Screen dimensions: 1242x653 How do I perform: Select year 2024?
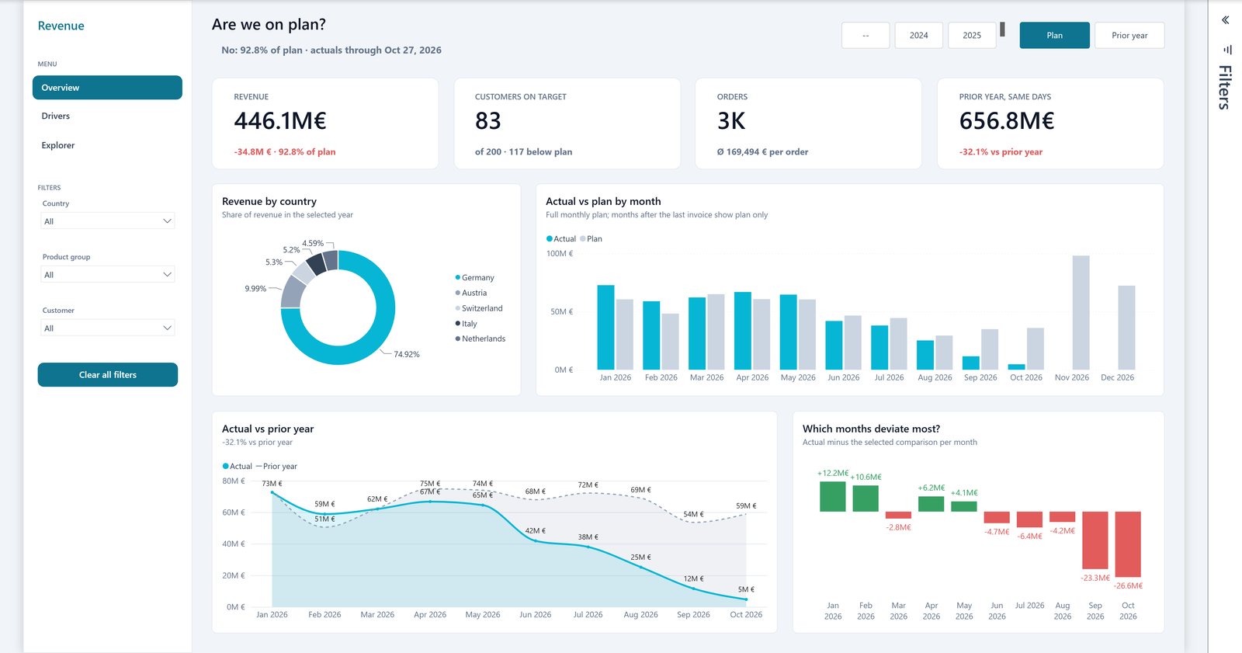(x=919, y=36)
